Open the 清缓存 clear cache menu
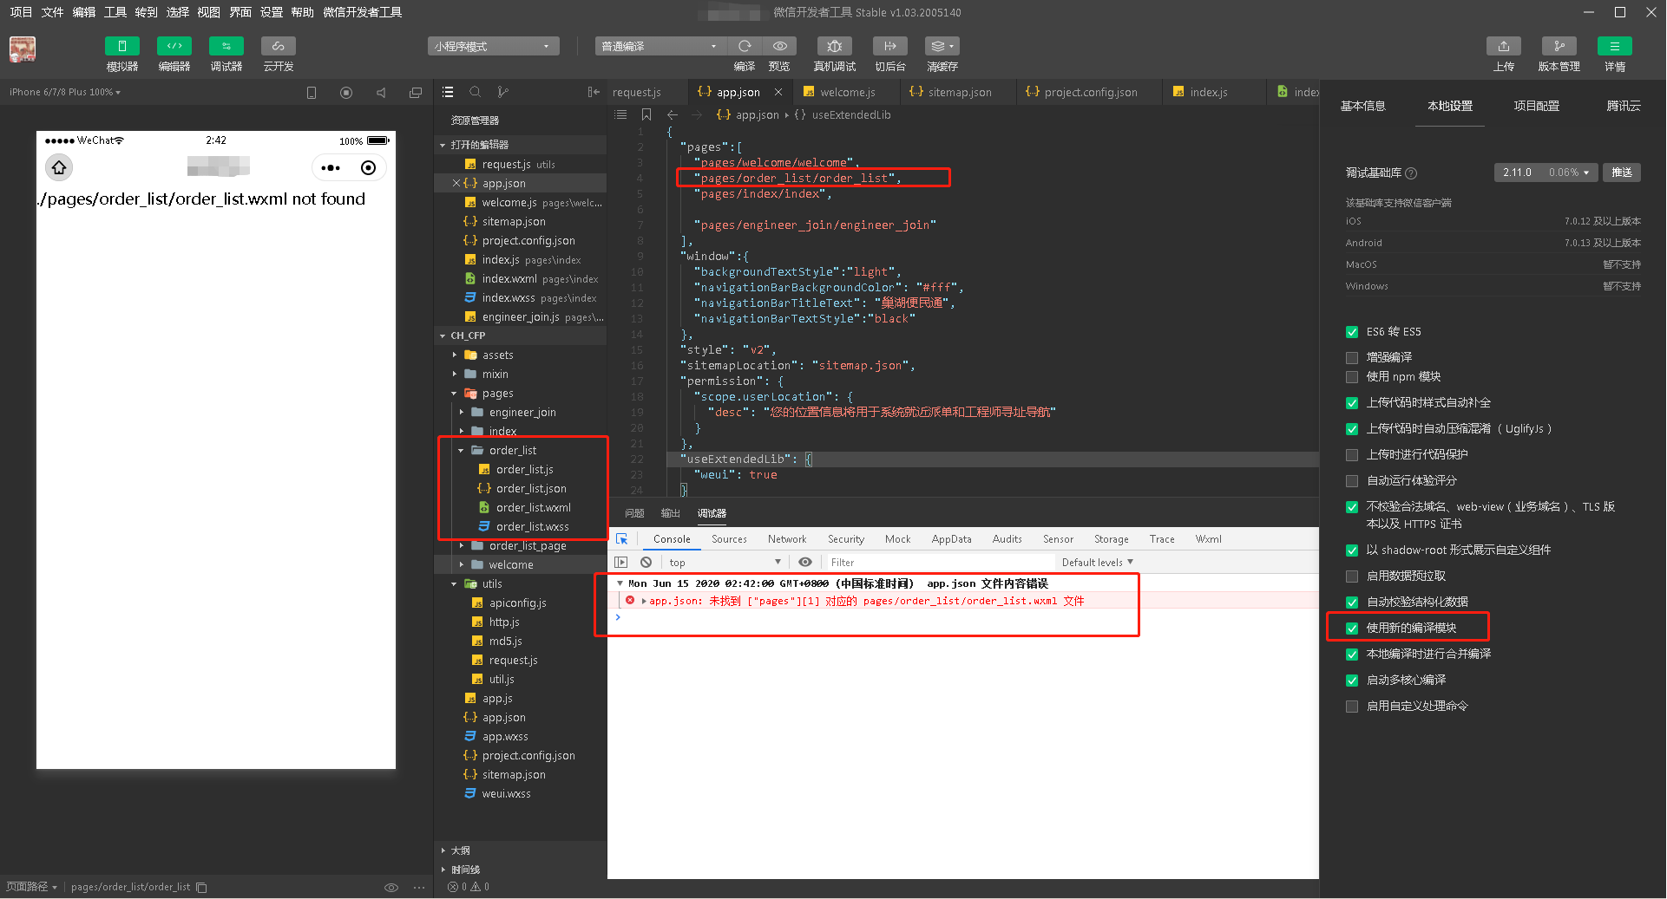 (942, 46)
